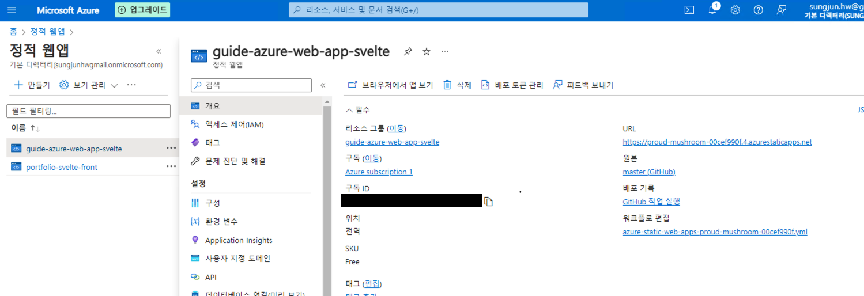This screenshot has width=864, height=296.
Task: Open Azure subscription 1 link
Action: [x=379, y=172]
